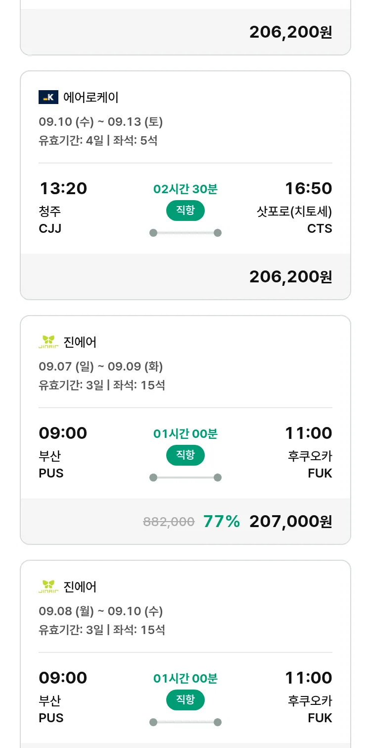Click the 16:50 arrival time
The height and width of the screenshot is (748, 371).
click(x=308, y=188)
